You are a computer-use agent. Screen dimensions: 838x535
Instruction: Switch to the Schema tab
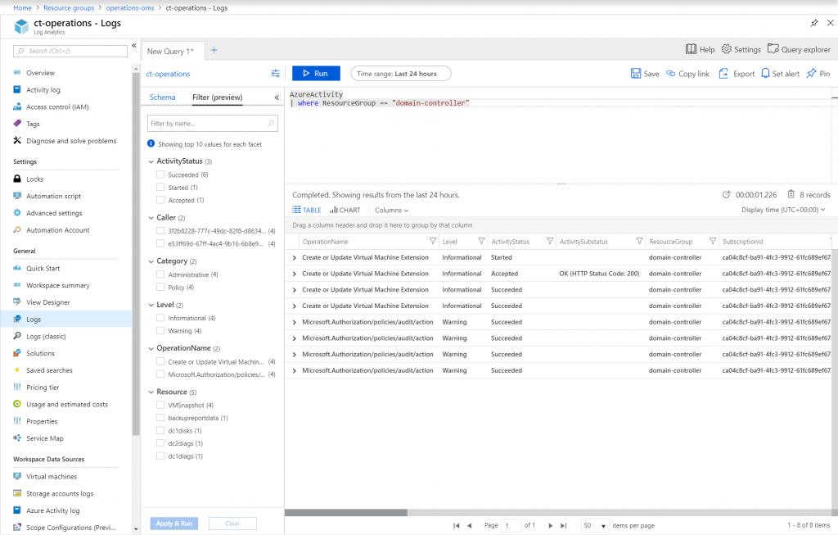click(163, 96)
